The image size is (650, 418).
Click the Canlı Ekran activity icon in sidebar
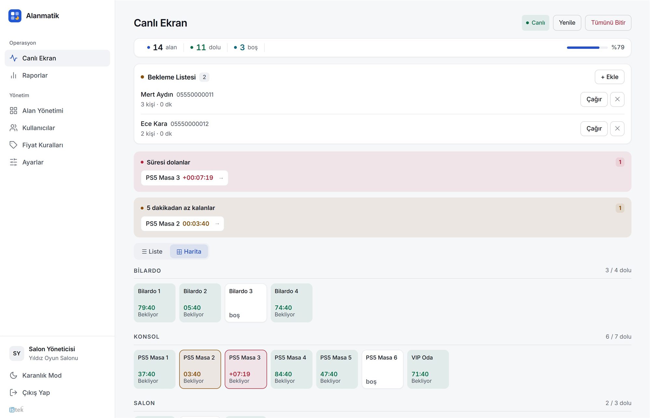[13, 58]
